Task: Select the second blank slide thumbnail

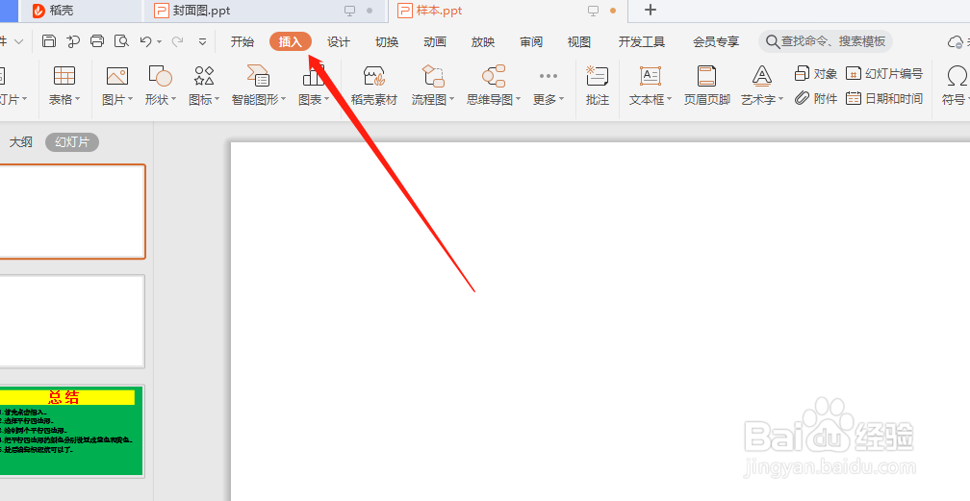Action: click(72, 321)
